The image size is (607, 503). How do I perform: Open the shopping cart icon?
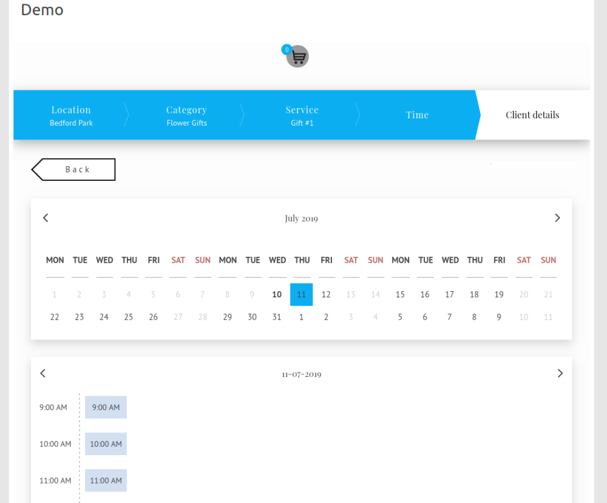(297, 57)
